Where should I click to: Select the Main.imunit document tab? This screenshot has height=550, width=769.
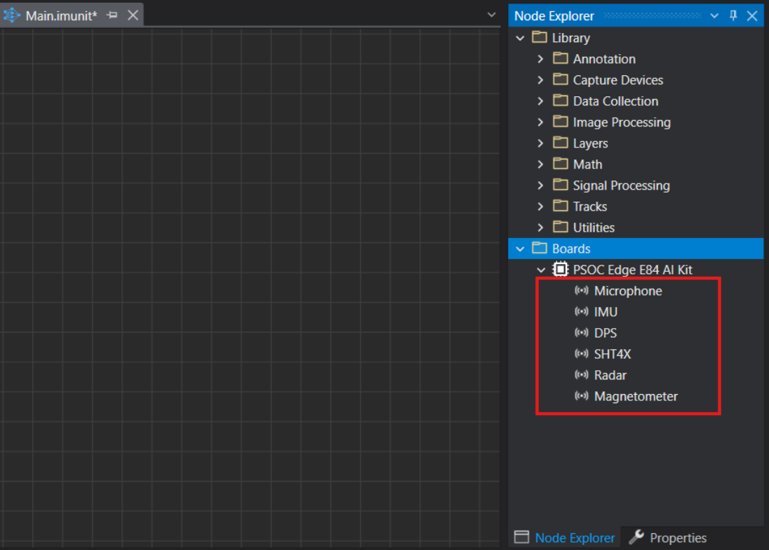60,15
